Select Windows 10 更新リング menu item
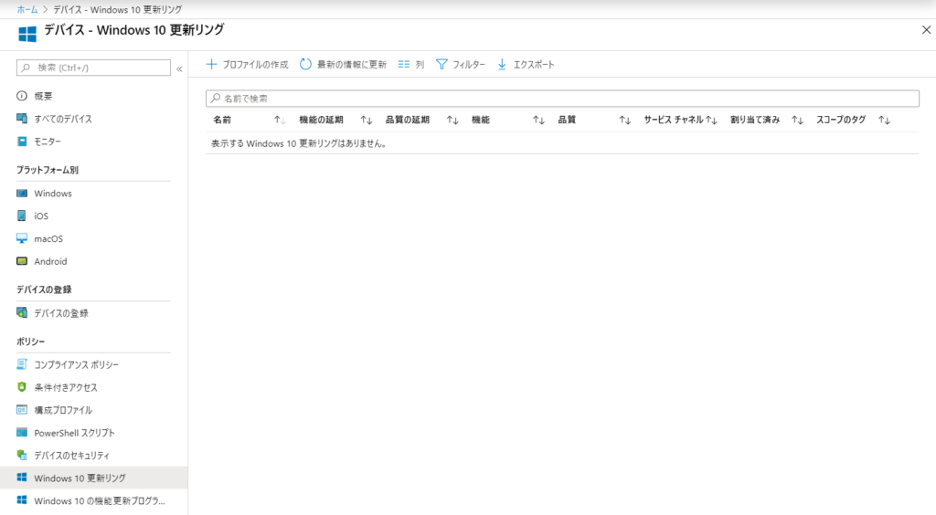The image size is (936, 515). point(94,478)
